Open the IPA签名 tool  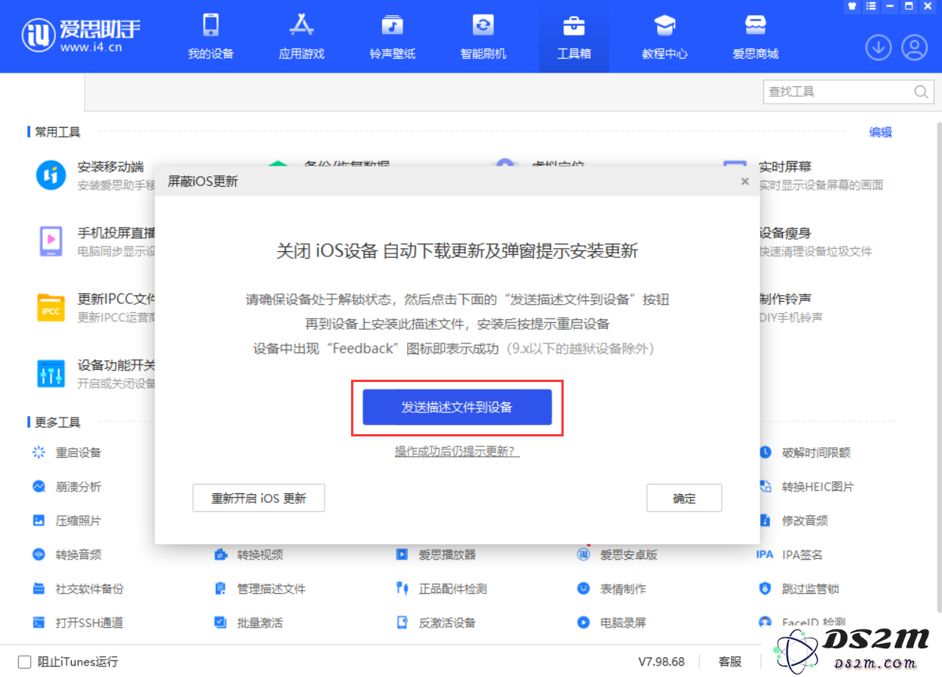pyautogui.click(x=789, y=554)
